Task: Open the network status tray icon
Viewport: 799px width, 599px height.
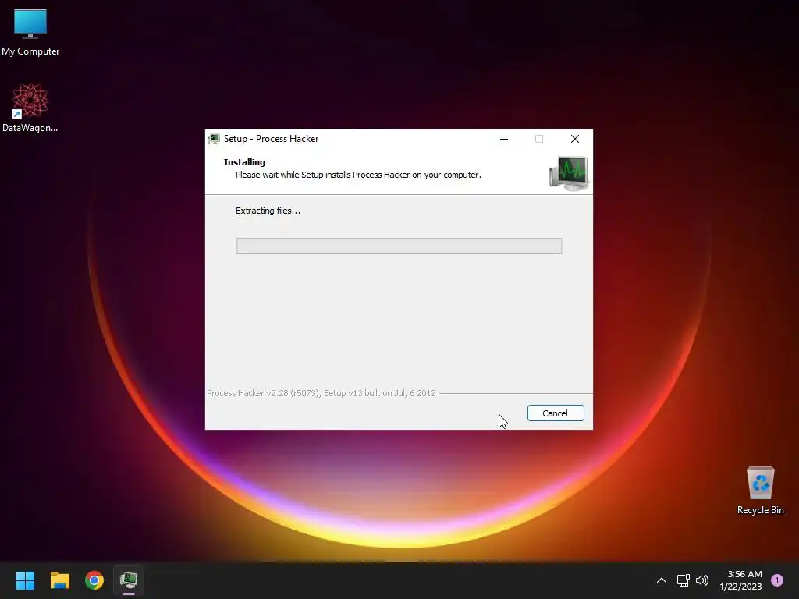Action: pos(683,580)
